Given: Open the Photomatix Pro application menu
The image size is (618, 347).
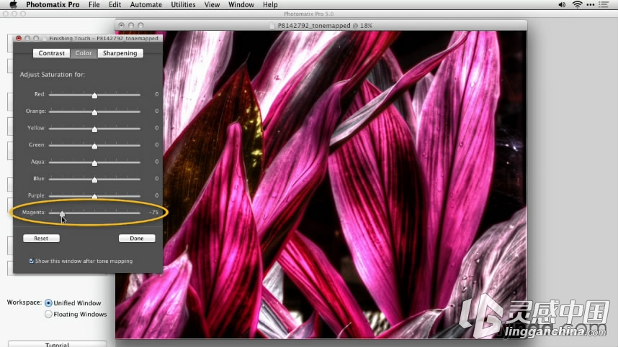Looking at the screenshot, I should pyautogui.click(x=53, y=5).
